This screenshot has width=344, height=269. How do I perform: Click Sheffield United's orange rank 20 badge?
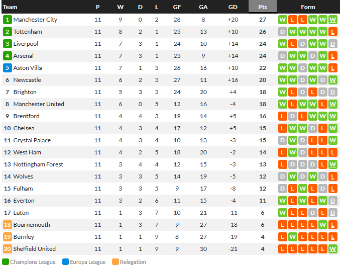[x=7, y=249]
